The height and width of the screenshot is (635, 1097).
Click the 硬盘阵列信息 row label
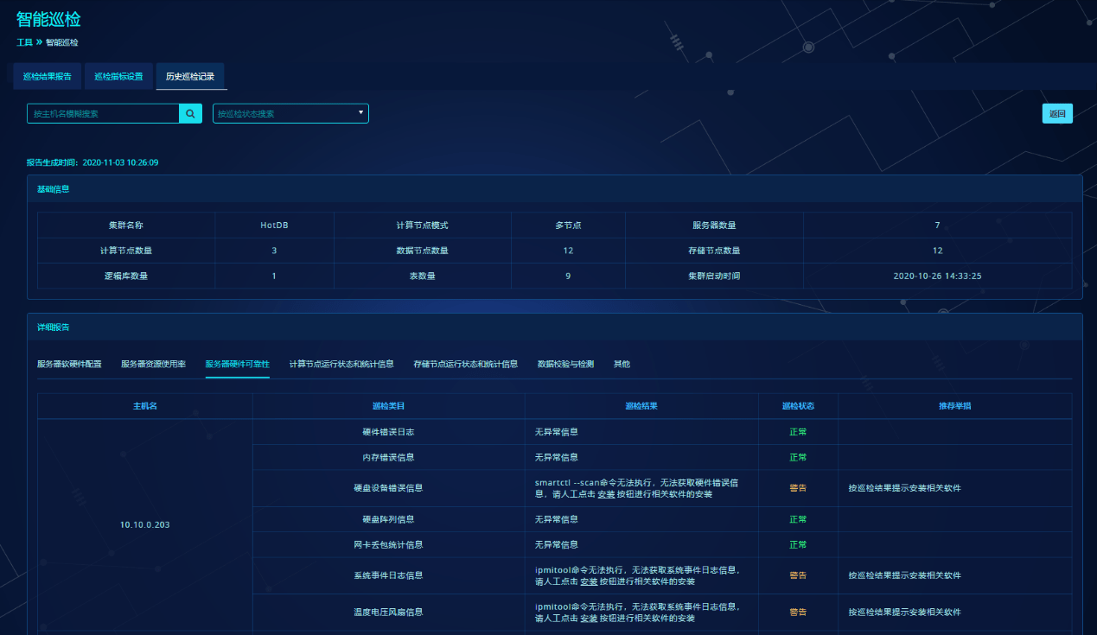coord(388,519)
